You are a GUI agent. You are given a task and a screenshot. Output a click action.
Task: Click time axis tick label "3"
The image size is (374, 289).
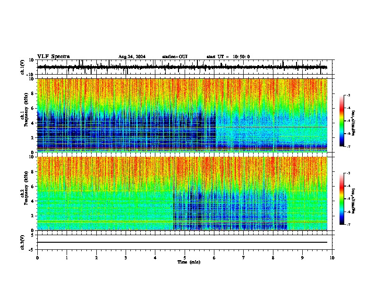coord(126,258)
